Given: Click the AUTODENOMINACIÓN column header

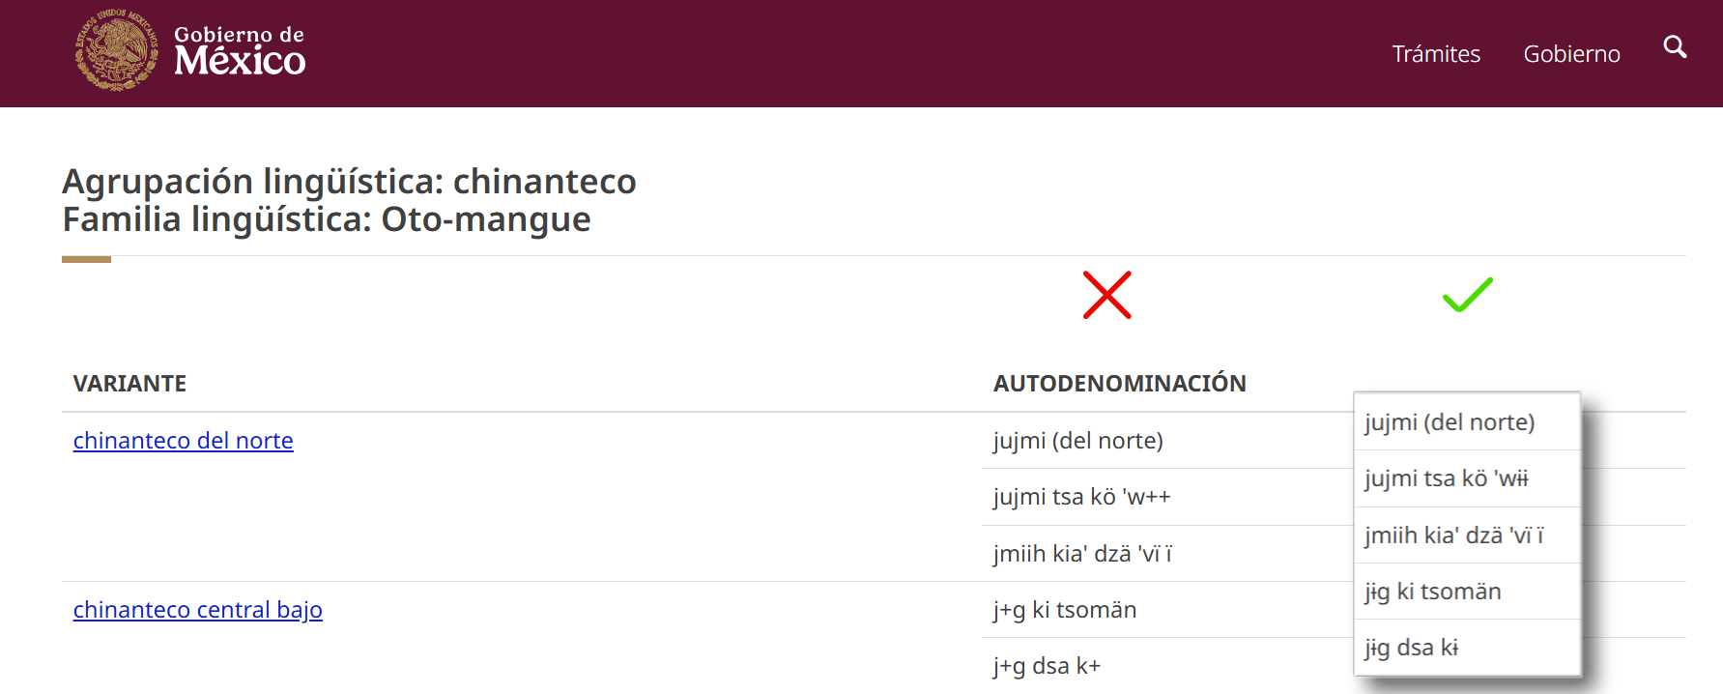Looking at the screenshot, I should coord(1120,383).
